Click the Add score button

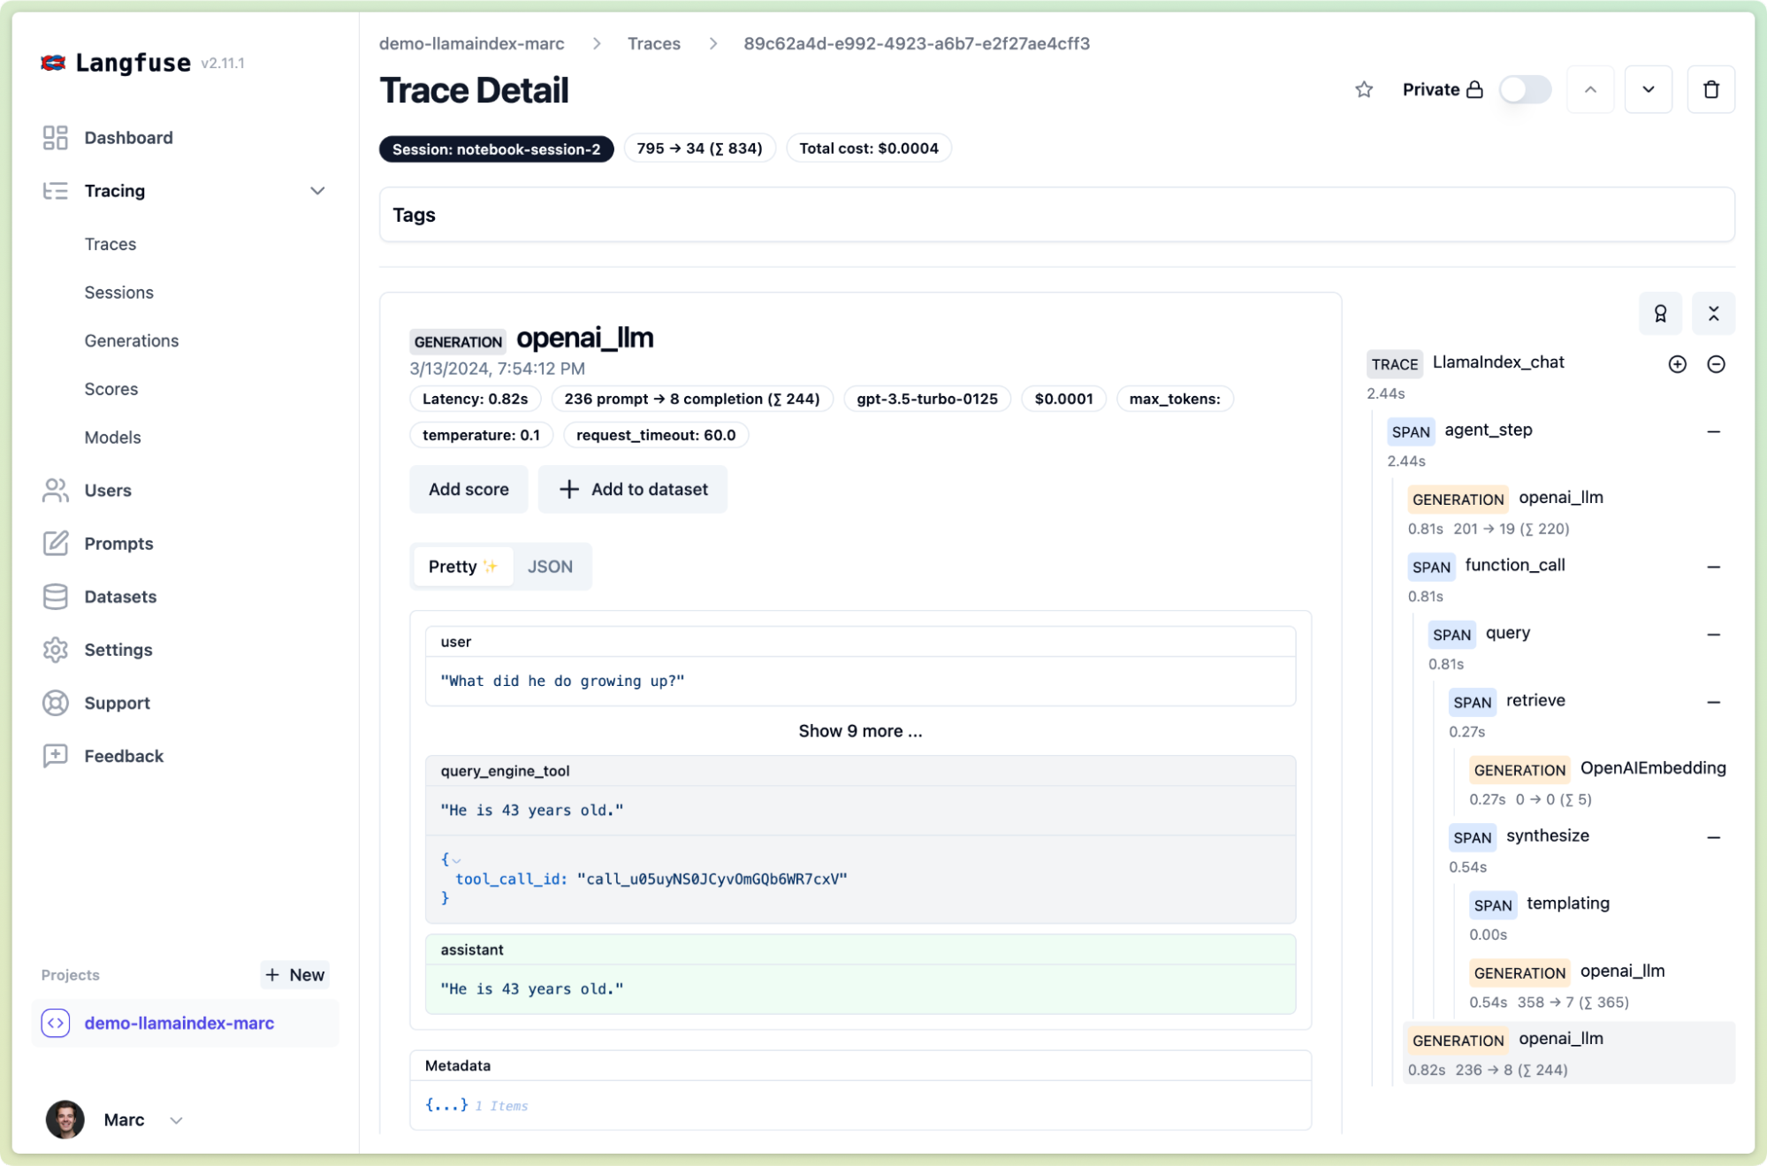pyautogui.click(x=468, y=489)
